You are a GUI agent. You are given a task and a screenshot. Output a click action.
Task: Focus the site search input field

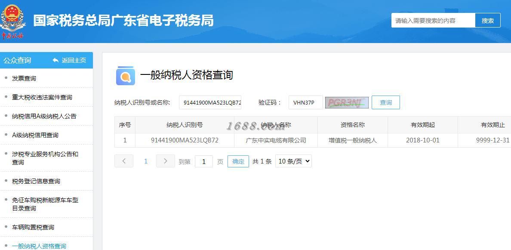pyautogui.click(x=433, y=21)
